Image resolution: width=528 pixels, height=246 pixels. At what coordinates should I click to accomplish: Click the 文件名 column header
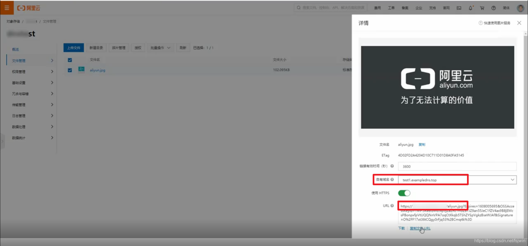coord(95,60)
